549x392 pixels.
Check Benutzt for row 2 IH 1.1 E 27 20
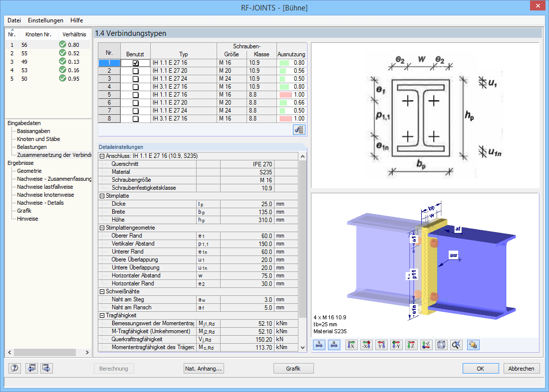tap(135, 71)
